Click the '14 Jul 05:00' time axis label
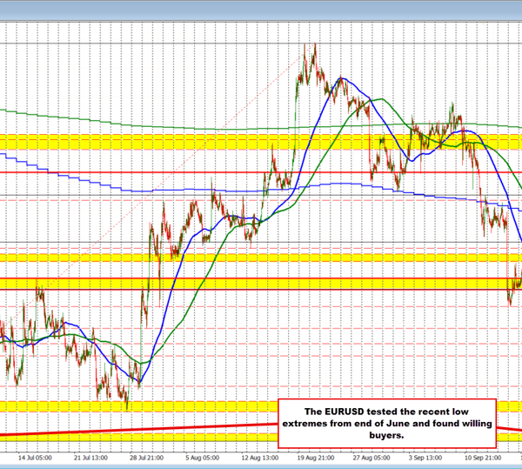Image resolution: width=522 pixels, height=469 pixels. click(x=35, y=458)
